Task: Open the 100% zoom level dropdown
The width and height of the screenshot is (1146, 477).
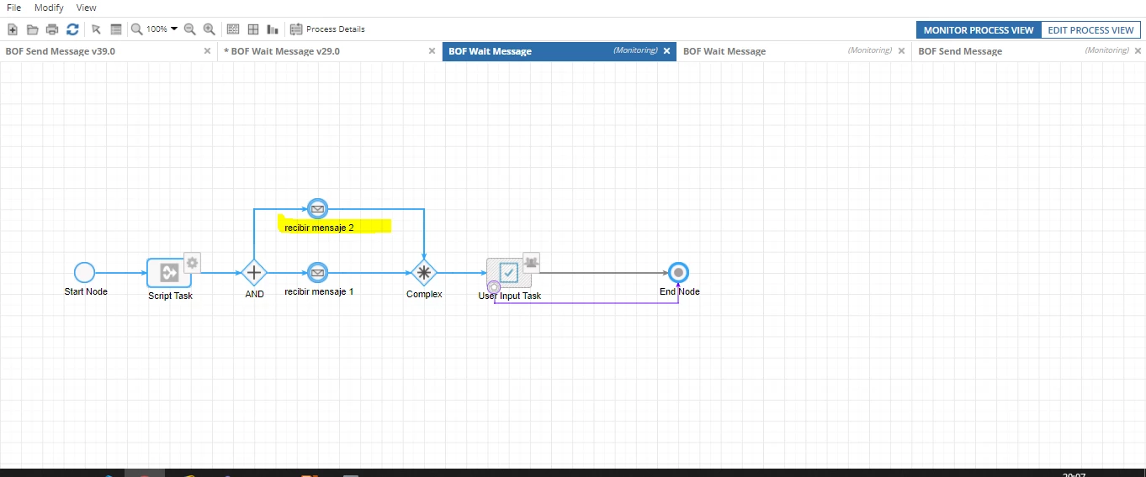Action: pos(162,29)
